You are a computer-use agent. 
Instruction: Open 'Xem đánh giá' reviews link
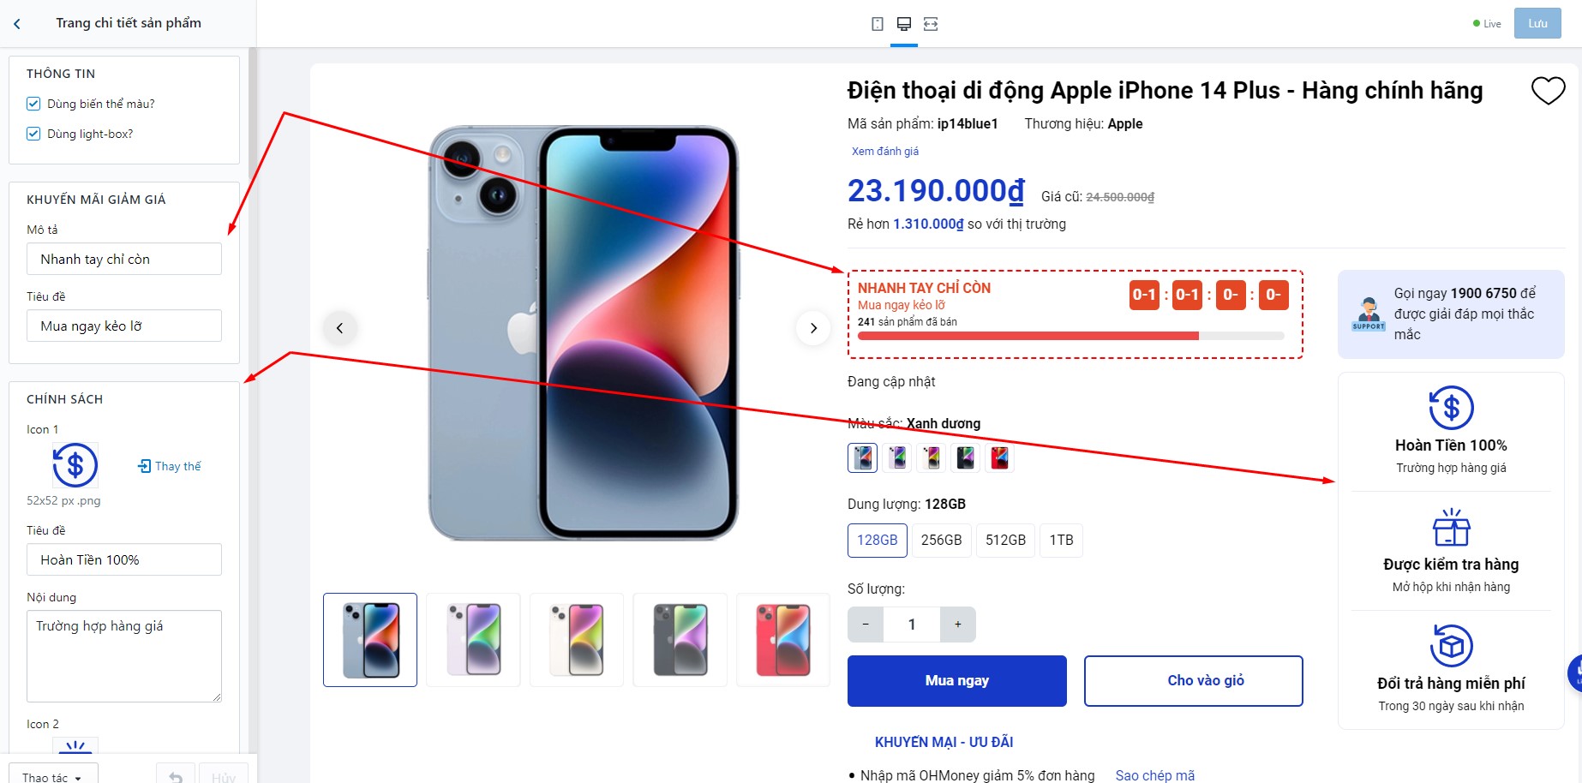(884, 152)
